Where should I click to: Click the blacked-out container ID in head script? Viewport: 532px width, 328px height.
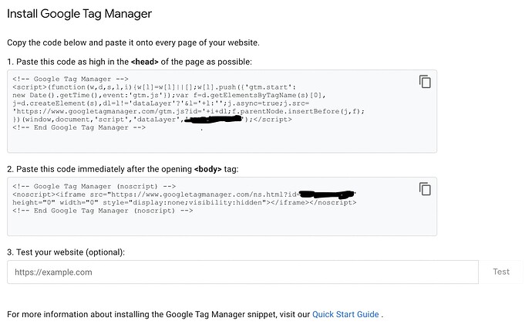[214, 119]
